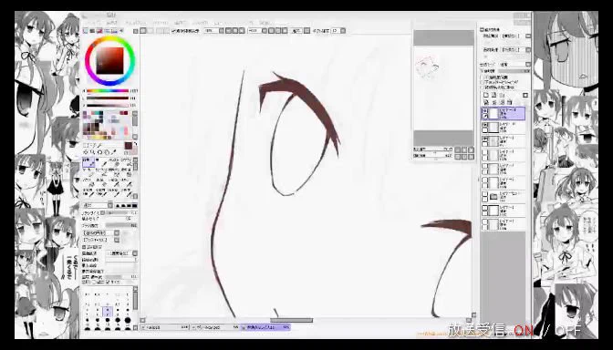Select the Rotate canvas tool

pyautogui.click(x=100, y=152)
